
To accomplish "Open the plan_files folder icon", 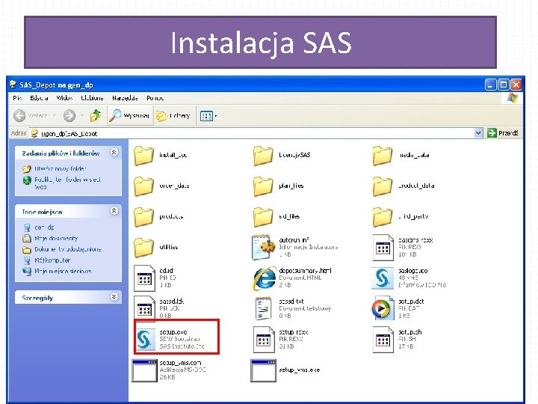I will click(263, 186).
